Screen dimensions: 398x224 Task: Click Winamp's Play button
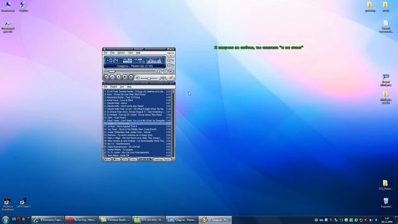(112, 77)
